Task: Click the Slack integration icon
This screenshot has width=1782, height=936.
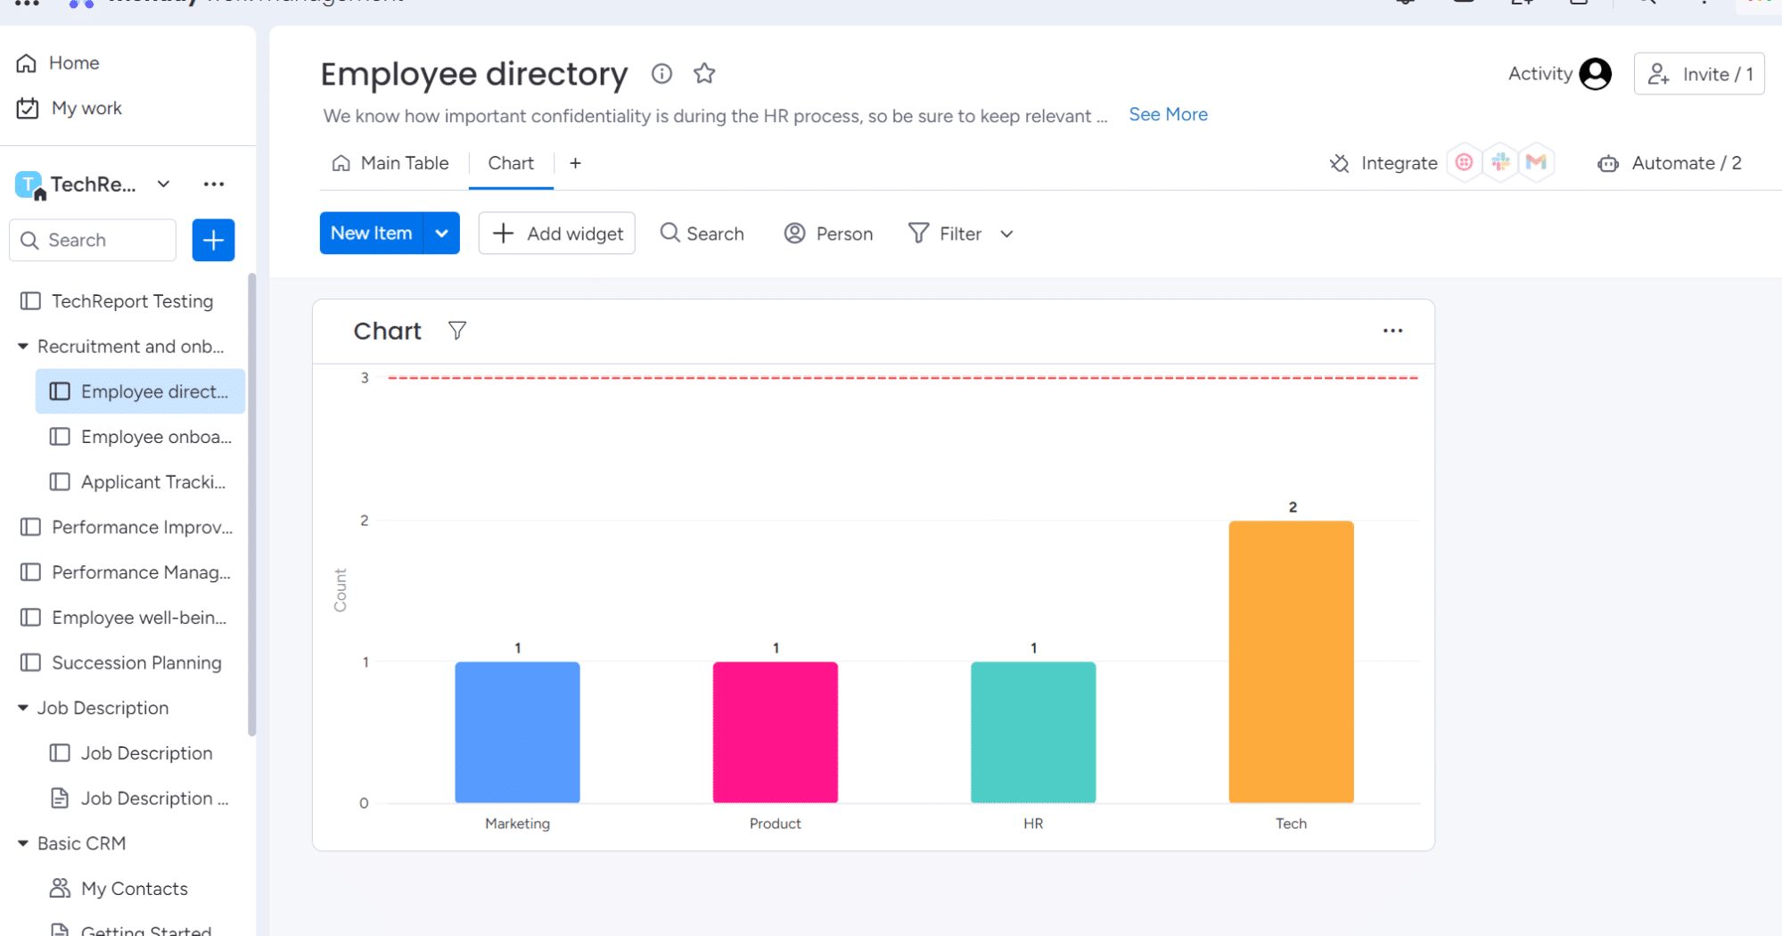Action: click(1501, 162)
